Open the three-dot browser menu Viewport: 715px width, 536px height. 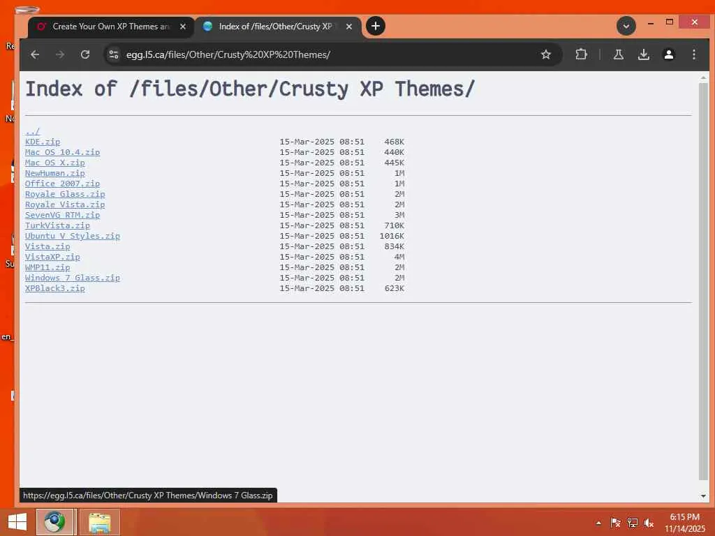693,54
